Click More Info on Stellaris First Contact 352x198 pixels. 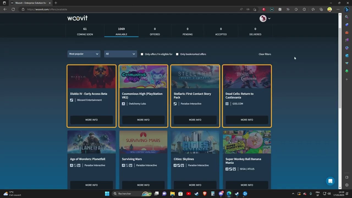[x=195, y=120]
